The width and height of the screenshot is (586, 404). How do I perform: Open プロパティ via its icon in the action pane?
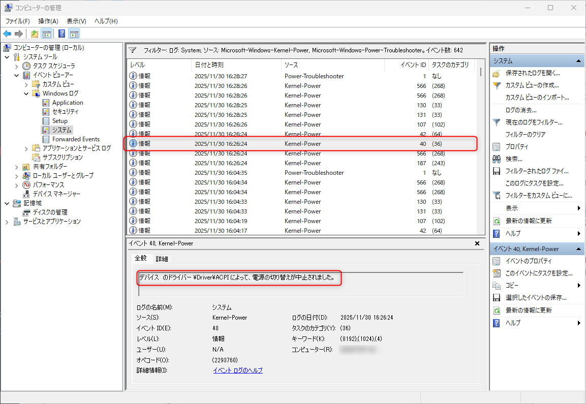(x=496, y=146)
